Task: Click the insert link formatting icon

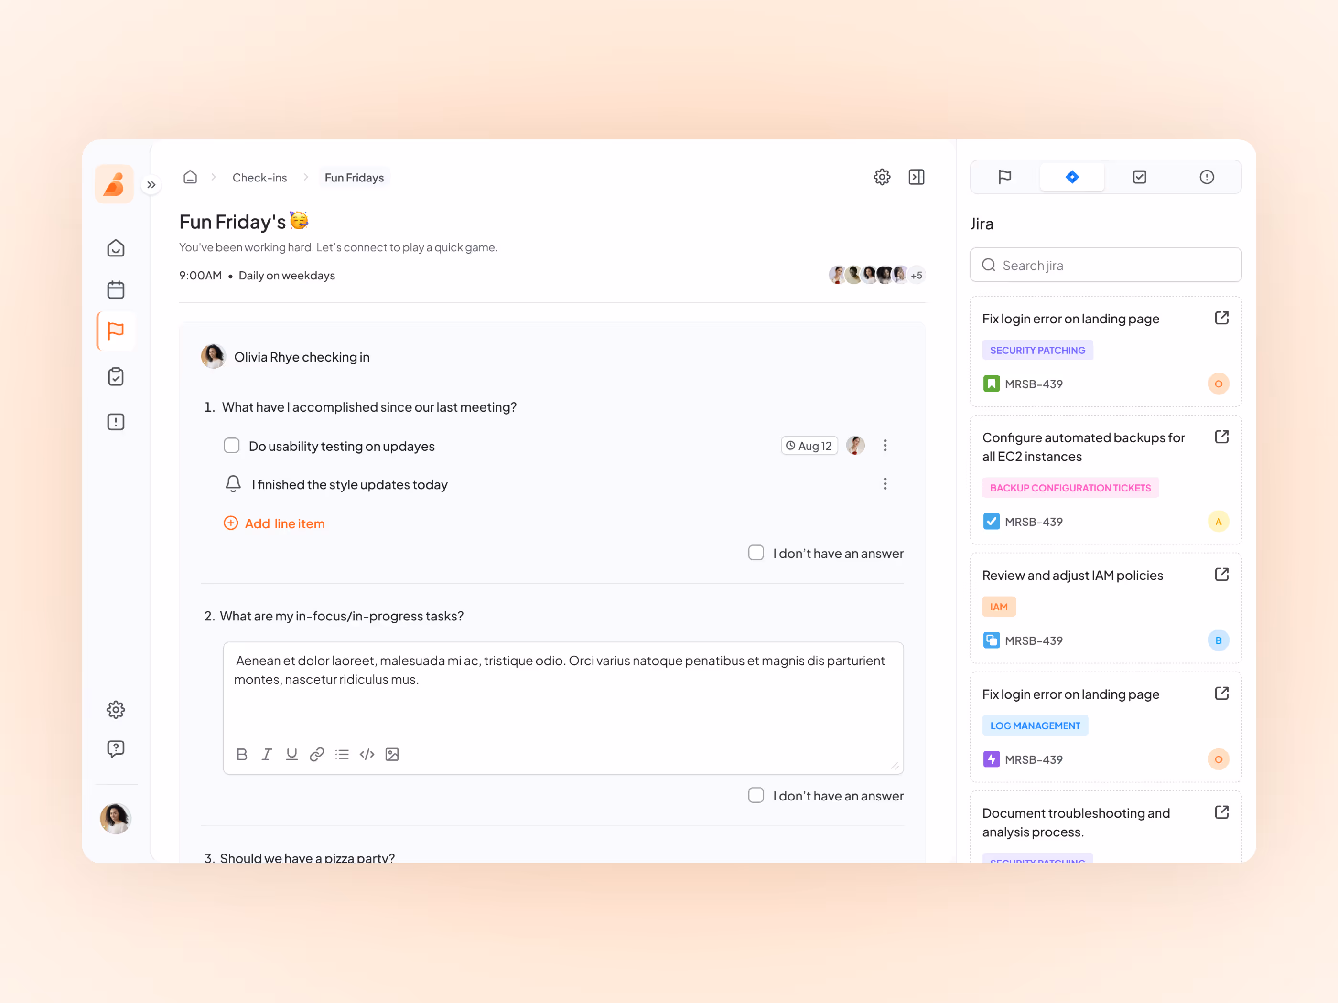Action: pos(317,754)
